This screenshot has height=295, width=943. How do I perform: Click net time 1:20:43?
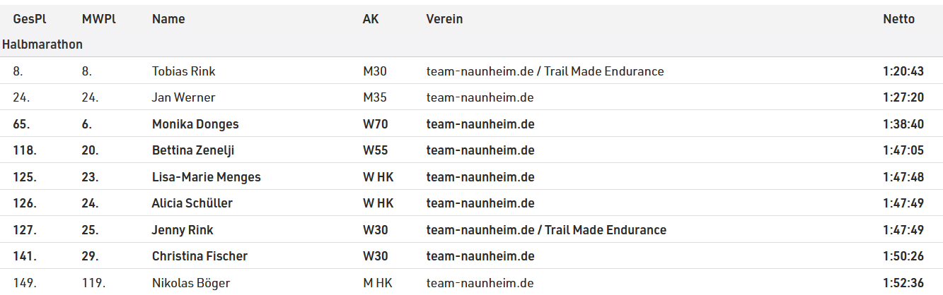(x=903, y=71)
